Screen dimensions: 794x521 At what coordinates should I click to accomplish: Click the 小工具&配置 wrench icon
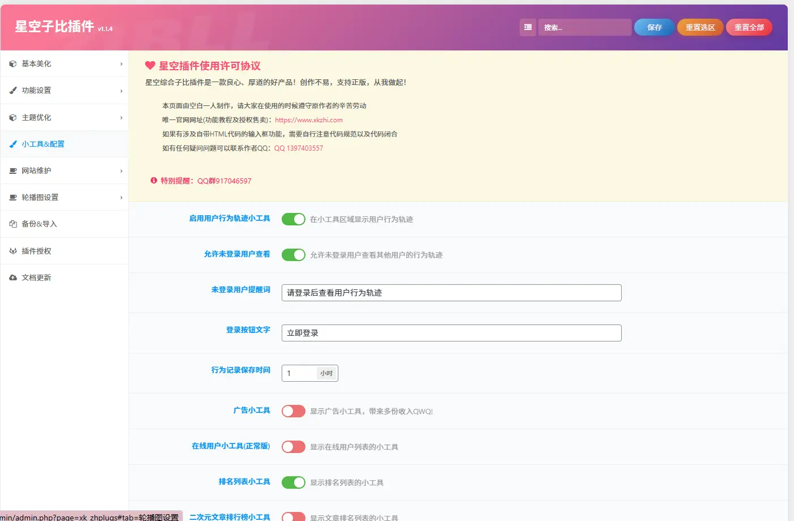click(12, 143)
